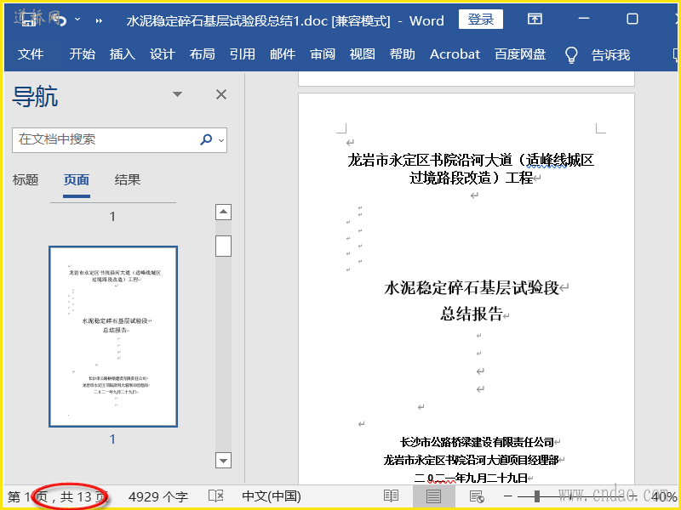Click the navigation pane scroll down arrow
This screenshot has width=681, height=510.
(x=223, y=461)
